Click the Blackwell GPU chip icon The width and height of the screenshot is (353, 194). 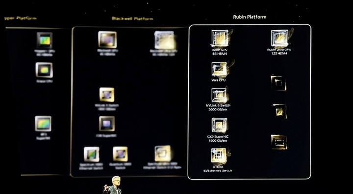[107, 40]
